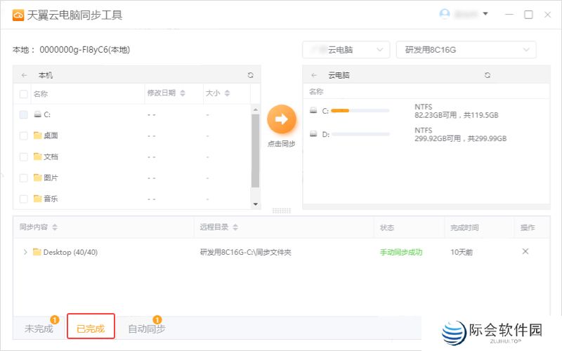Click the local 名称 column header

pos(41,94)
